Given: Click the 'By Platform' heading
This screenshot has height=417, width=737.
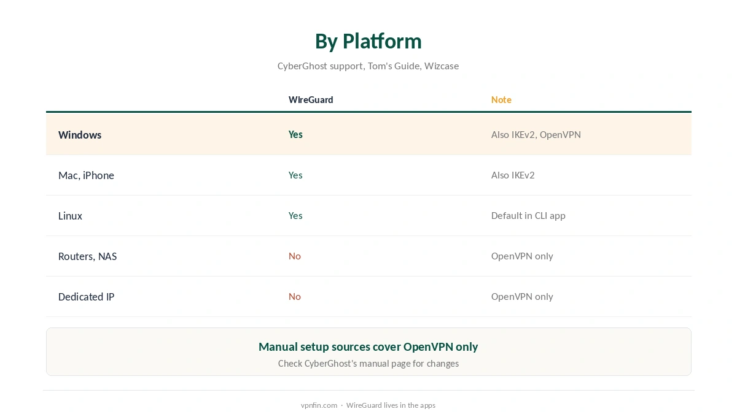Looking at the screenshot, I should pyautogui.click(x=368, y=41).
